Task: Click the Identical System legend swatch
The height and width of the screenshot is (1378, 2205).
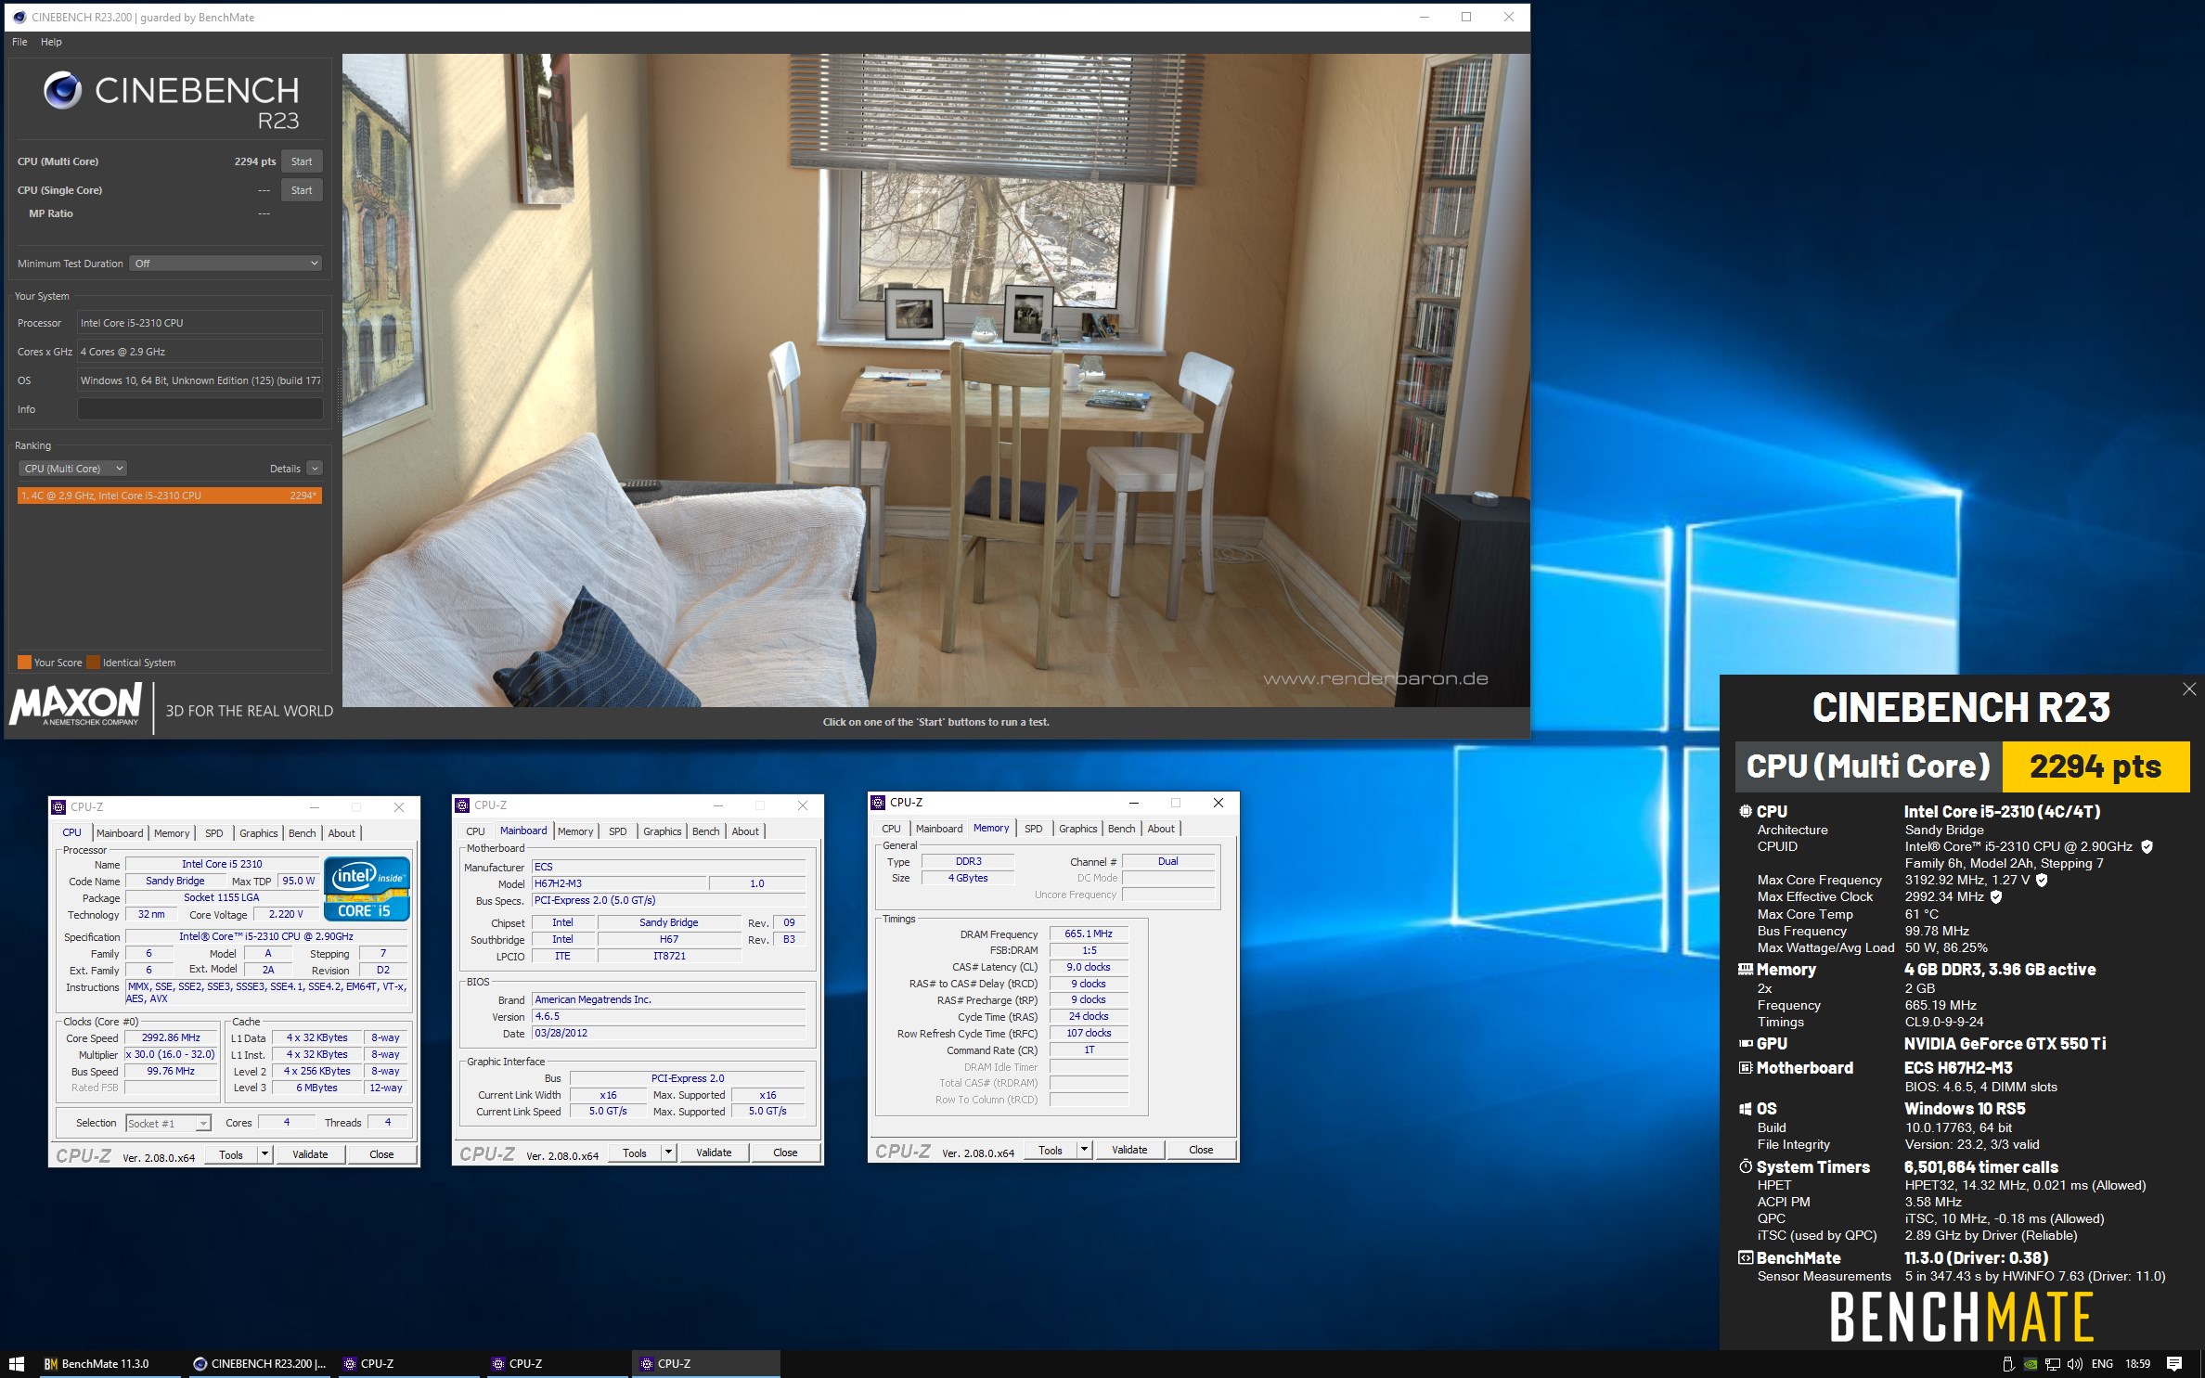Action: pos(93,663)
